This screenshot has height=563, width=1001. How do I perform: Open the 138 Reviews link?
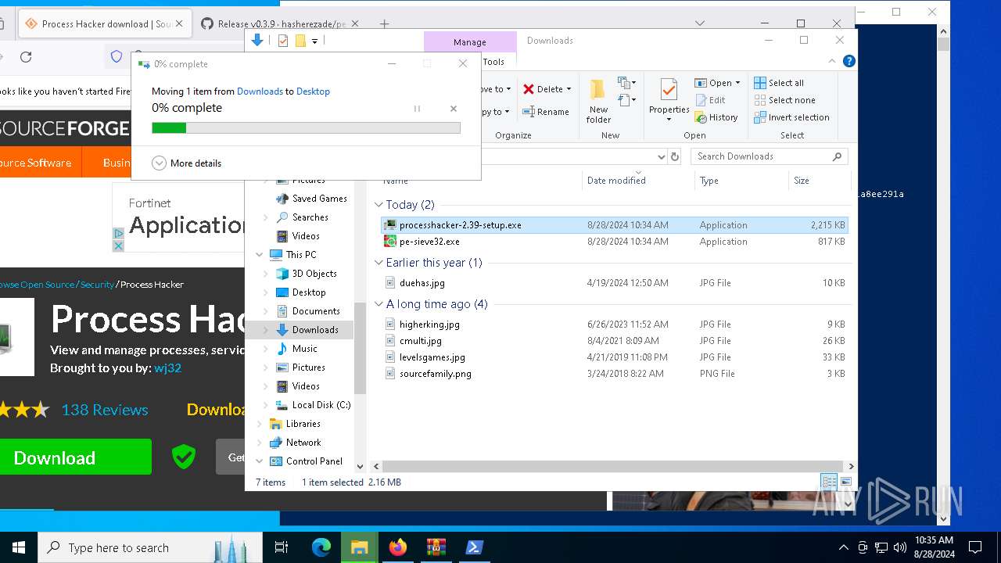point(105,410)
